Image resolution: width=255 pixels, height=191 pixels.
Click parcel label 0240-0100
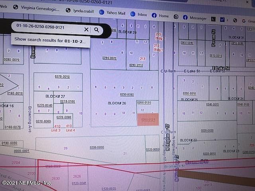(243, 104)
